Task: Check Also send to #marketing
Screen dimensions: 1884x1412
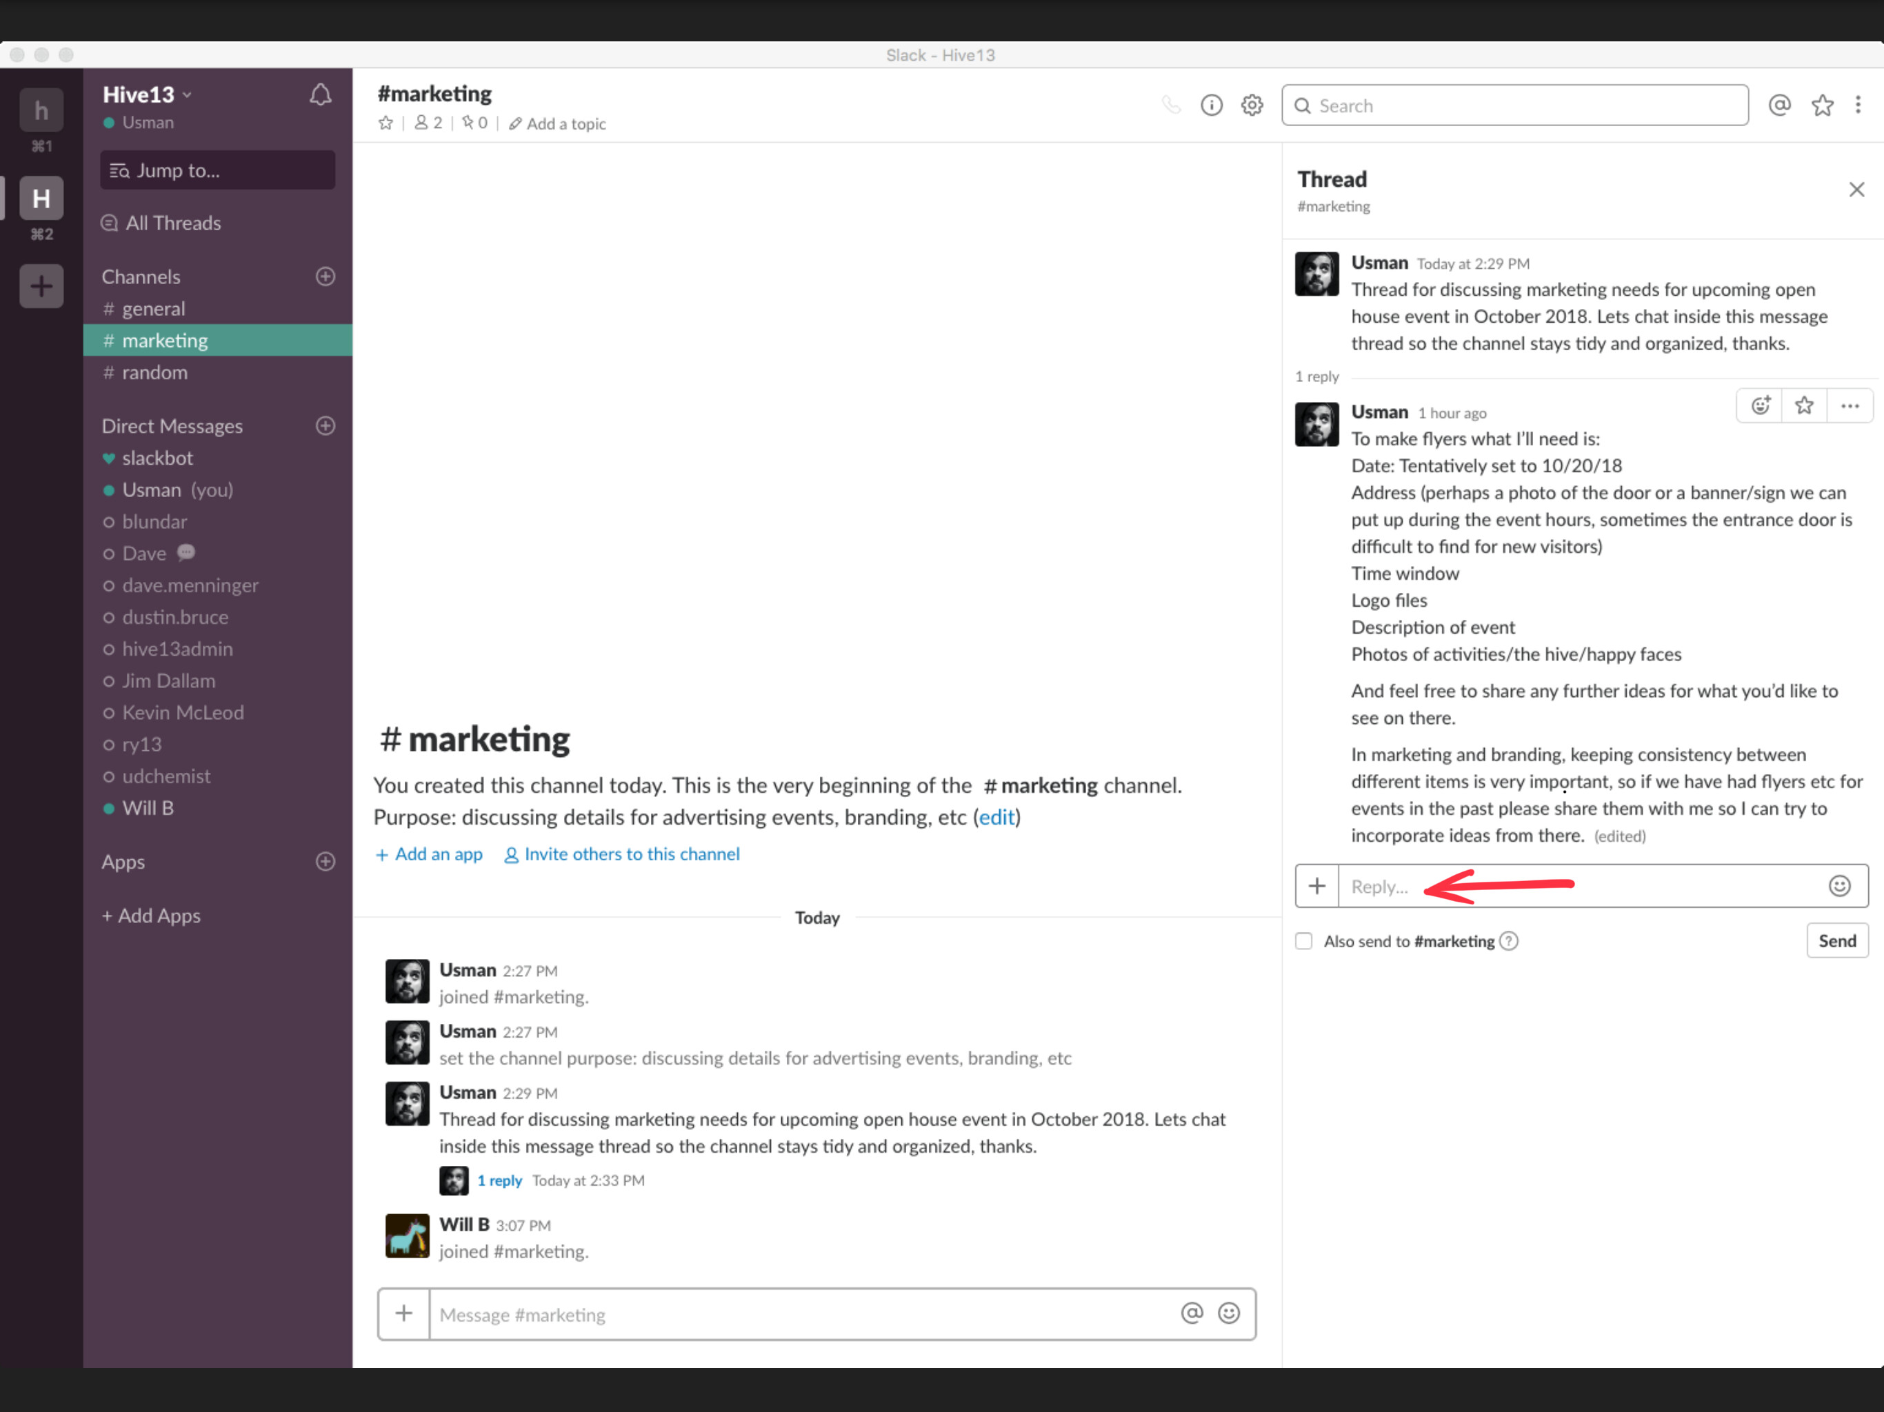Action: pyautogui.click(x=1303, y=940)
